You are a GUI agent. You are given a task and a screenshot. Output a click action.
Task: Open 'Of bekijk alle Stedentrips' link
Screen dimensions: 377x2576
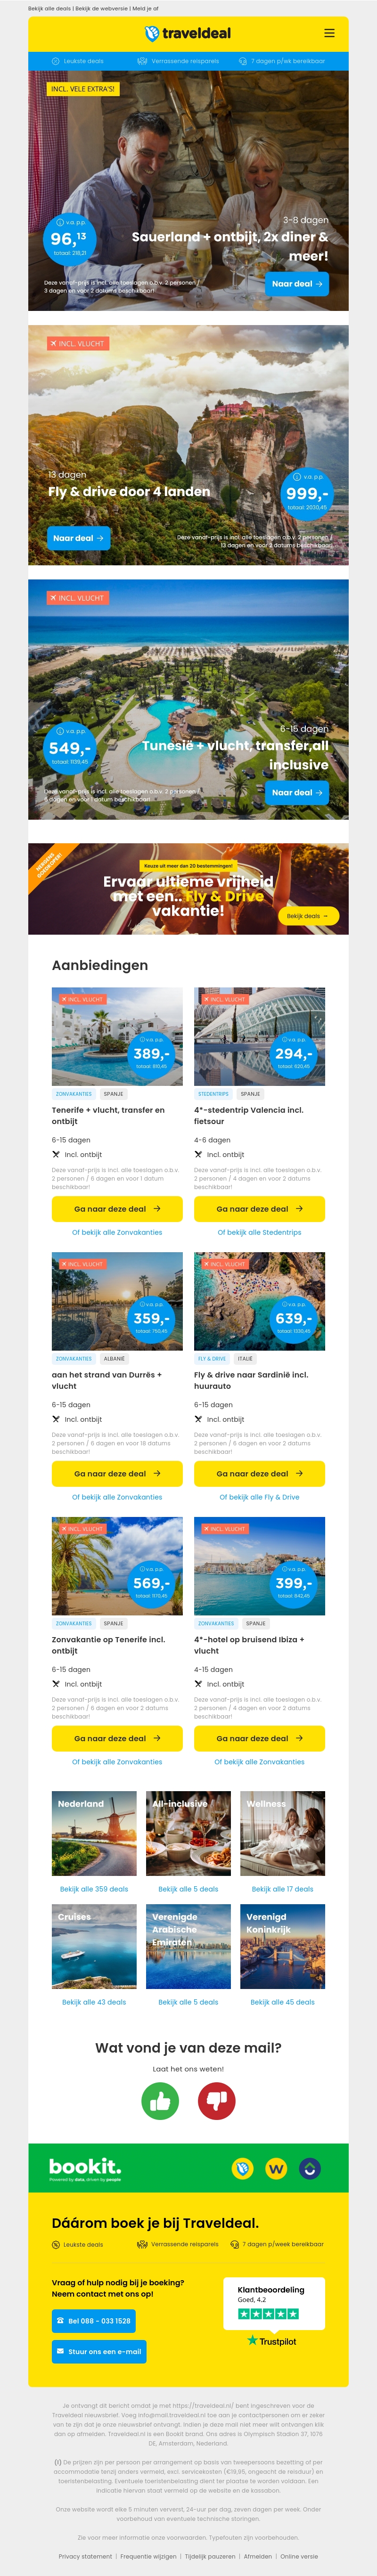259,1232
